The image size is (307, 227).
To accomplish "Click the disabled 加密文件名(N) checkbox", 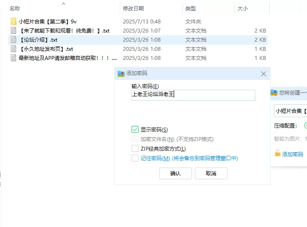I will (x=135, y=139).
